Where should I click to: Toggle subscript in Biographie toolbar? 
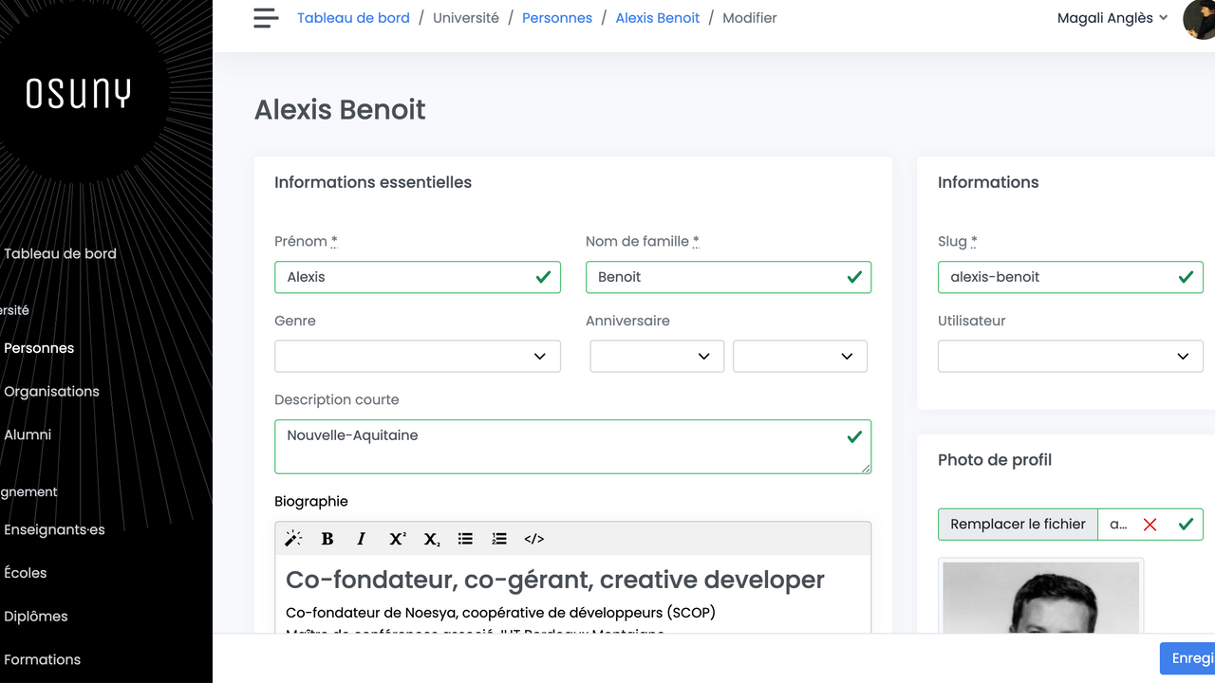[x=431, y=539]
